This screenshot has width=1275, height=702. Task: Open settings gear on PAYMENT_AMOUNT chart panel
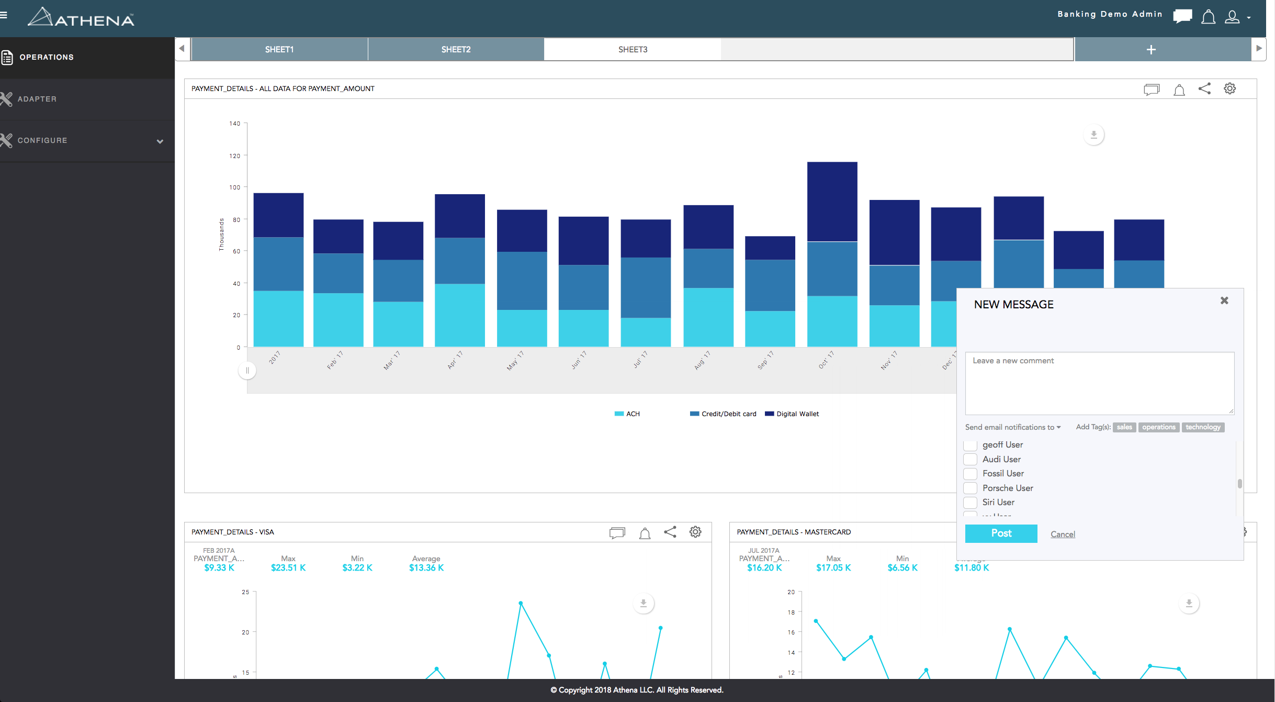(x=1229, y=88)
